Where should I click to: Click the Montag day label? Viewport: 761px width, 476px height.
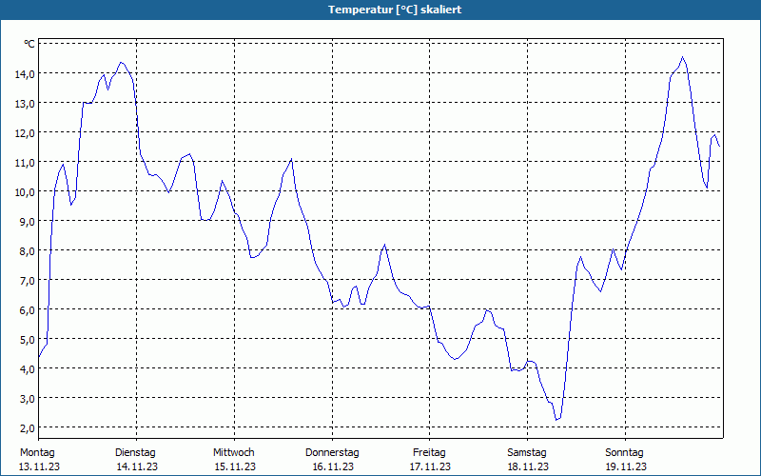tap(37, 453)
